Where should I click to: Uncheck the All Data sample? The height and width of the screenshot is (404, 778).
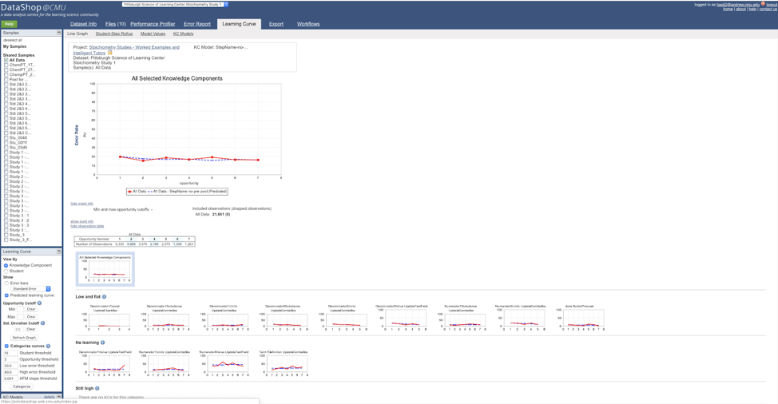[6, 60]
